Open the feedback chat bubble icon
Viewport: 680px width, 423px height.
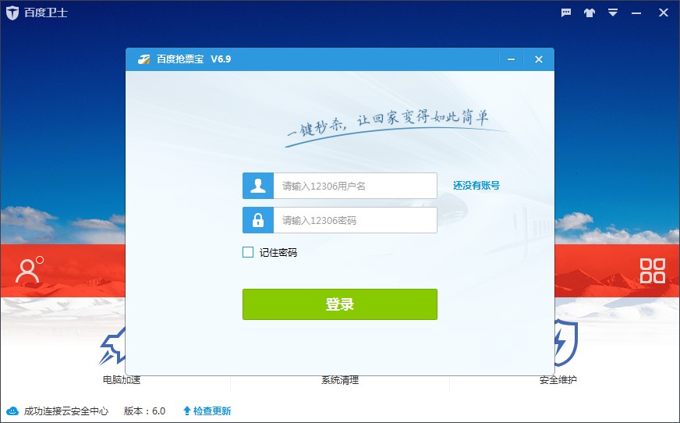pos(566,12)
